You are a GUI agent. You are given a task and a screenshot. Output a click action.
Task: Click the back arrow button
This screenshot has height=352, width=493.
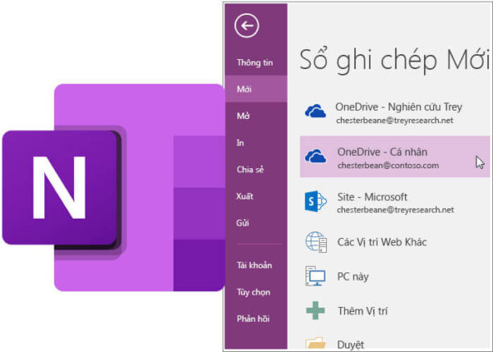coord(246,25)
